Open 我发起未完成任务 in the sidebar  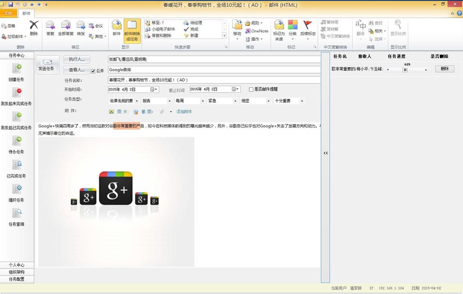pos(17,93)
